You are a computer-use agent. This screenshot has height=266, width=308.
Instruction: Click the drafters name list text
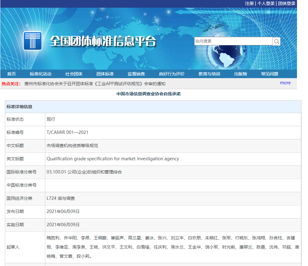pyautogui.click(x=173, y=247)
